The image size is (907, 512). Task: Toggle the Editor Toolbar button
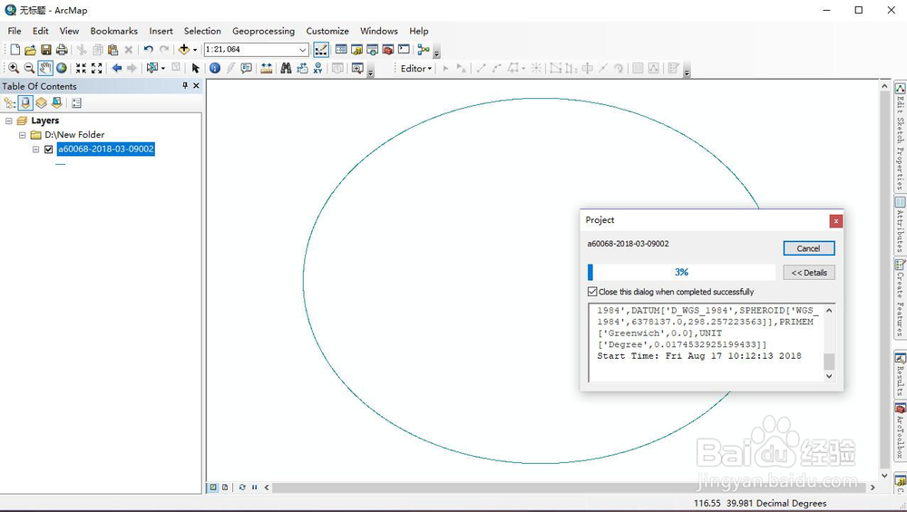pos(321,50)
